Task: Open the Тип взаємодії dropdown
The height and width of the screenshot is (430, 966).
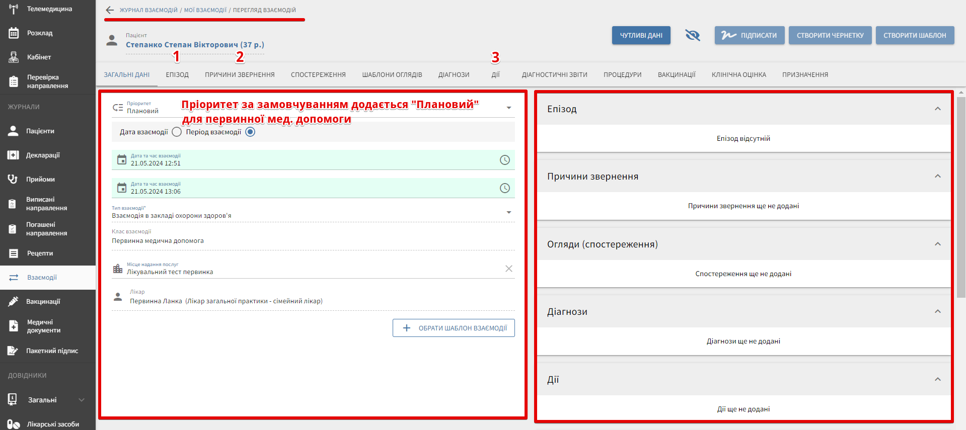Action: pos(508,212)
